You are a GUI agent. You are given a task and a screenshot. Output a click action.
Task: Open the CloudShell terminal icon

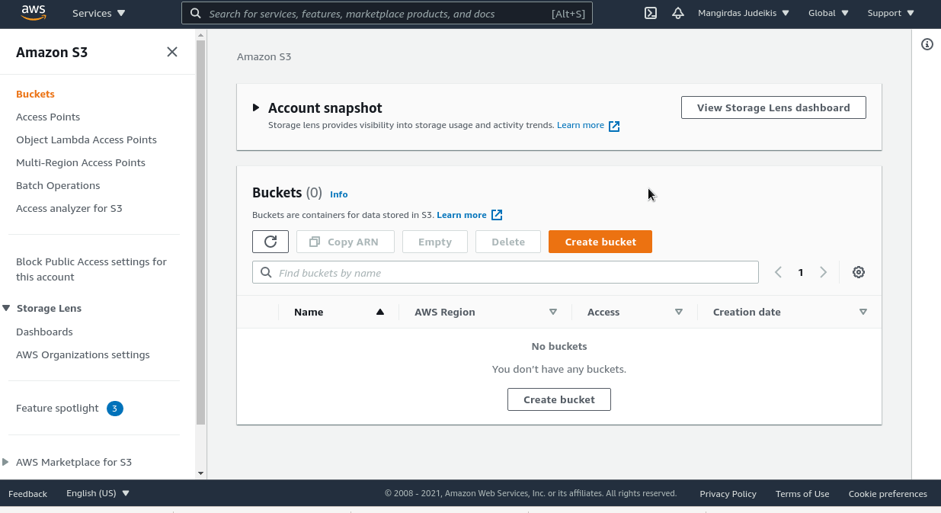point(651,13)
